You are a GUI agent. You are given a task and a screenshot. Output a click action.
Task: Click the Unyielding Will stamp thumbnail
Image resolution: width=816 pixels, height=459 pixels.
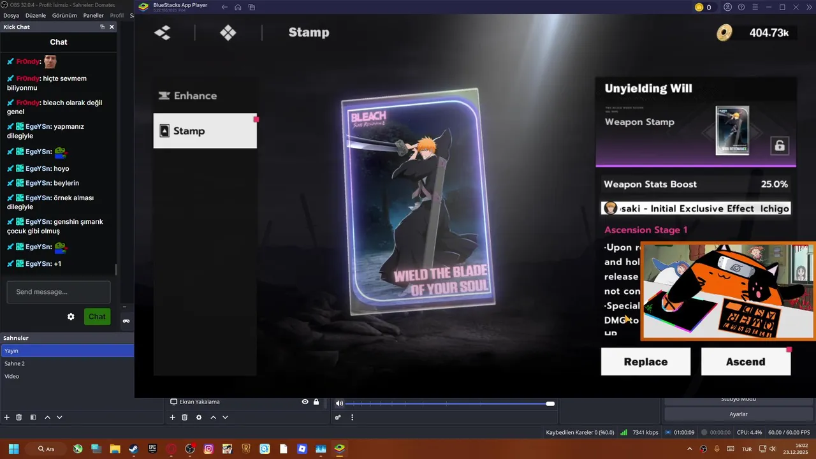[x=732, y=131]
